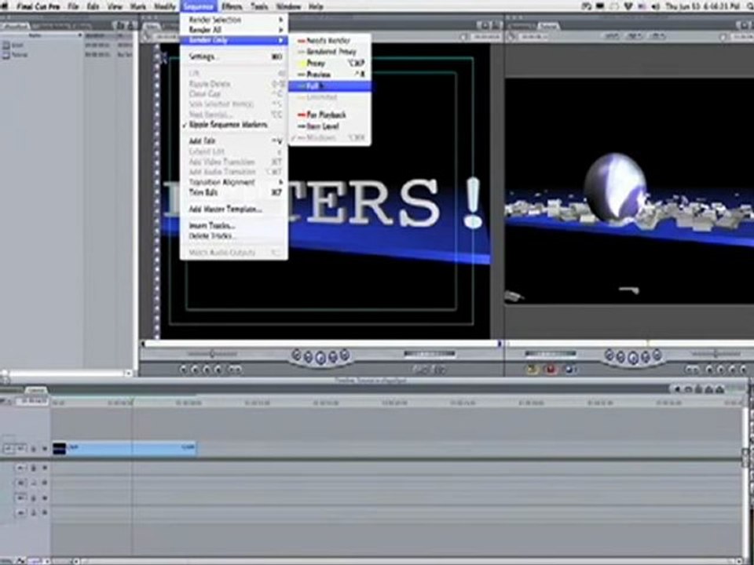This screenshot has width=754, height=565.
Task: Open Sequence Settings dialog
Action: (x=234, y=56)
